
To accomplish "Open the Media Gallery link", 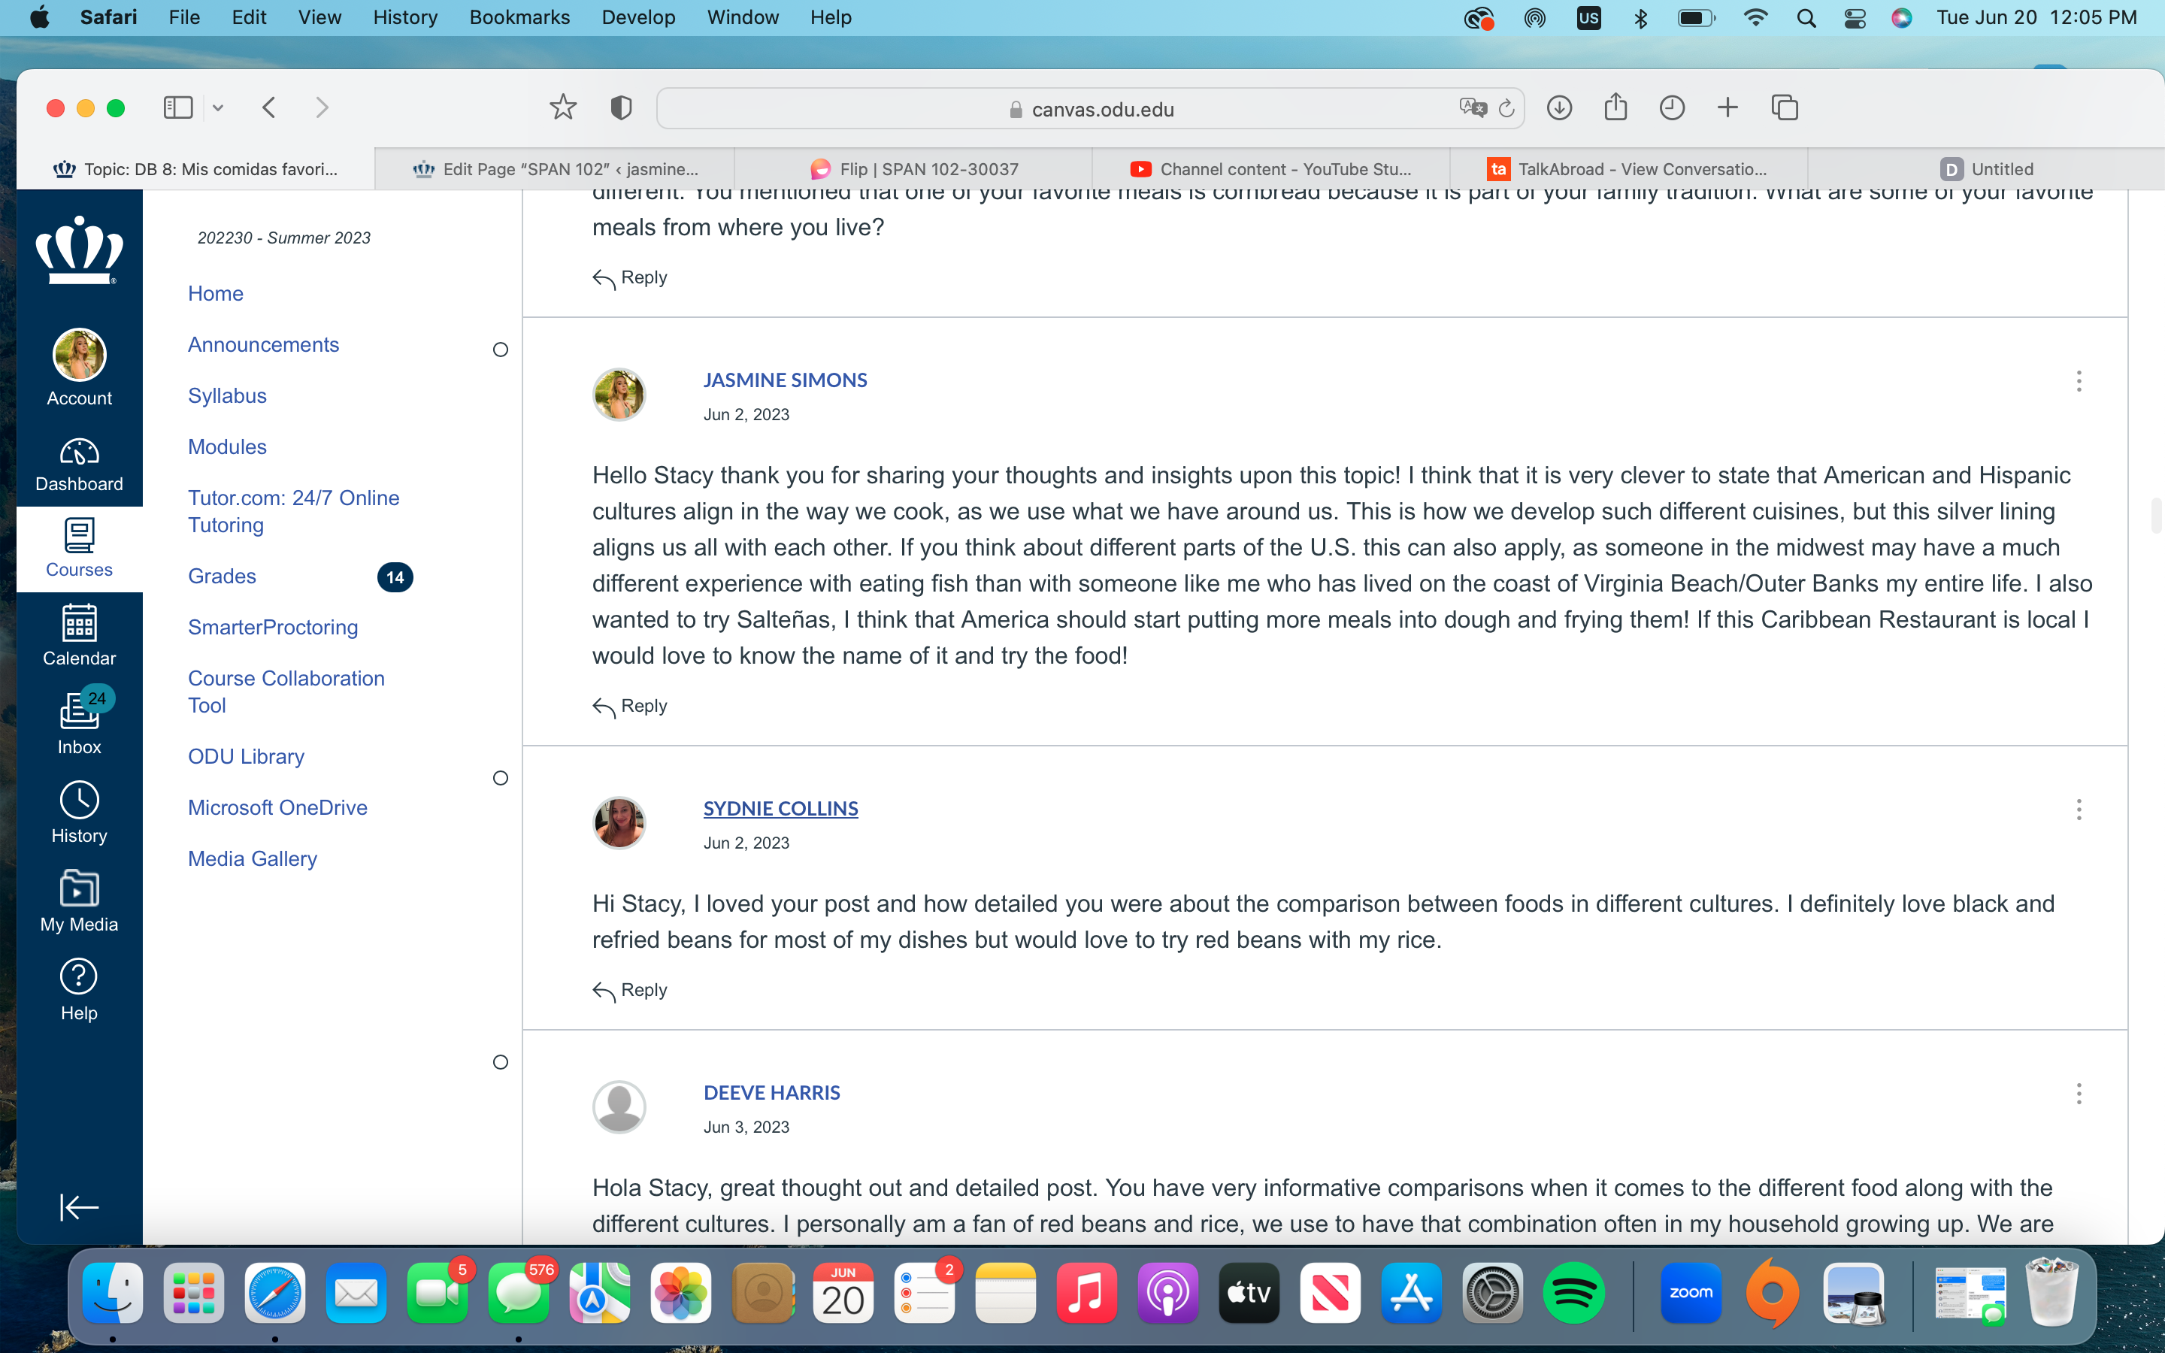I will [253, 859].
